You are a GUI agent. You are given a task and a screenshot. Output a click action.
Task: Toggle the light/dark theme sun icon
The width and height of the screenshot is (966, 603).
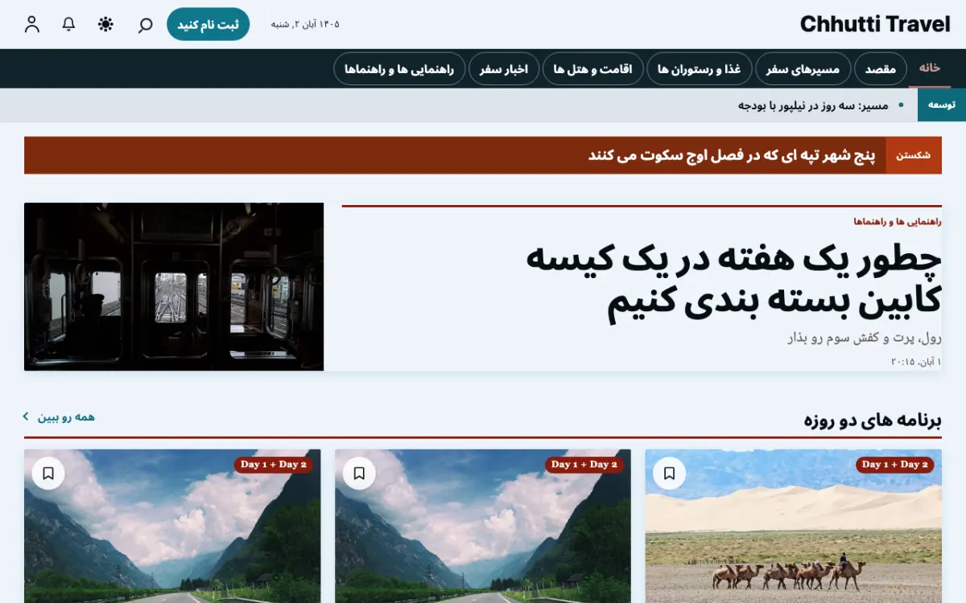(106, 24)
